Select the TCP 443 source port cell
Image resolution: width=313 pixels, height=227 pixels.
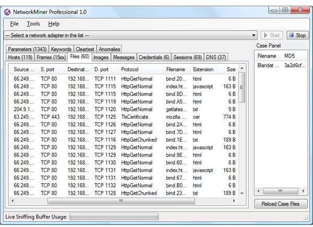pos(50,117)
